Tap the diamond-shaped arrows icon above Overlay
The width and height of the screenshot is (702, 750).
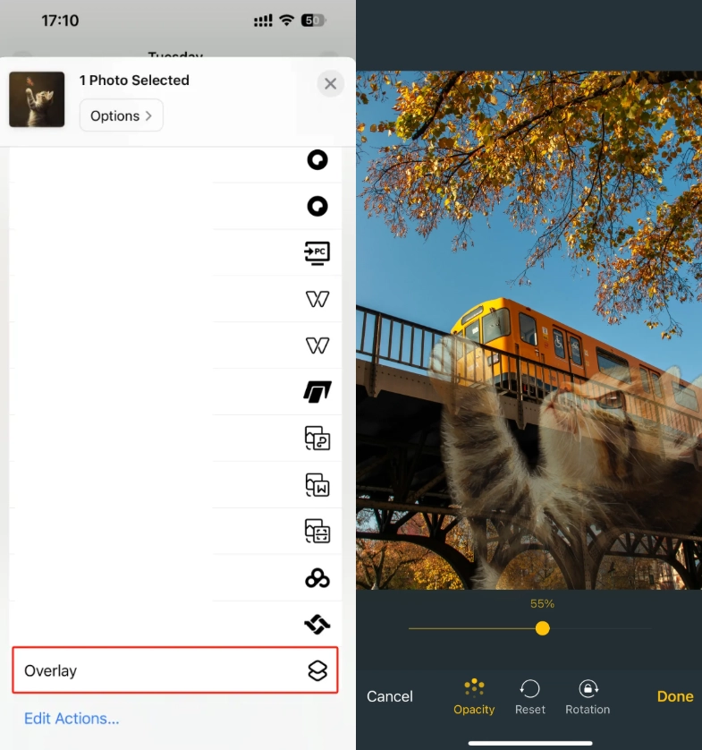317,624
